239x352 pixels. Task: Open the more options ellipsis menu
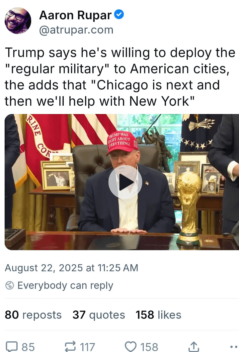[x=234, y=347]
